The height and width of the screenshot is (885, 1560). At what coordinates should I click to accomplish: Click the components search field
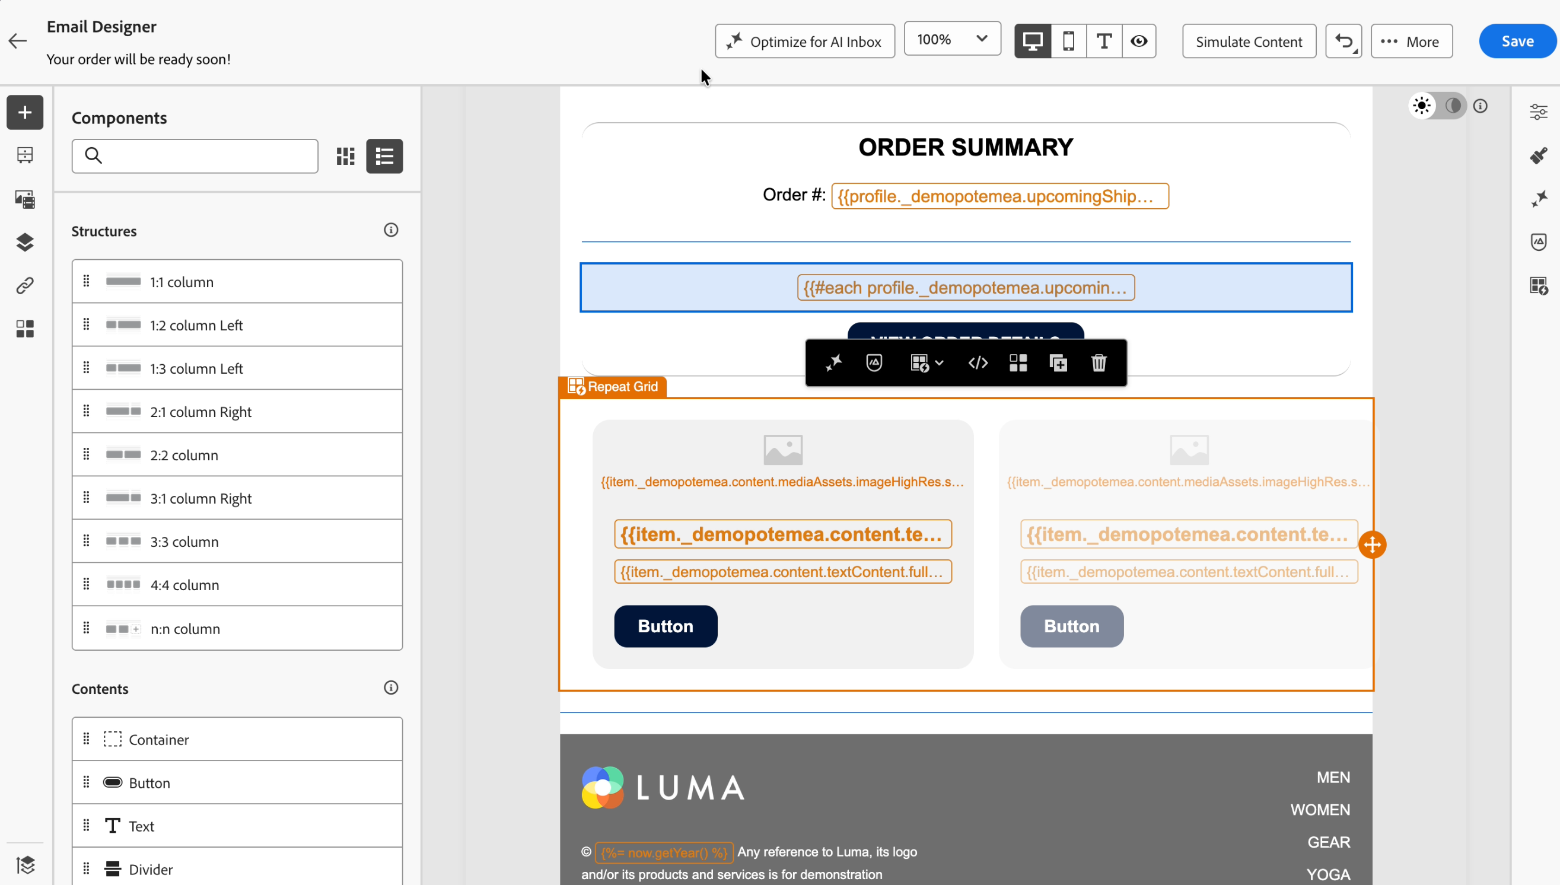(195, 156)
